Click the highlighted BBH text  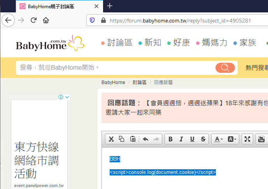115,159
